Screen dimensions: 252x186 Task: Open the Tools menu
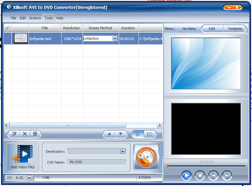(x=48, y=18)
